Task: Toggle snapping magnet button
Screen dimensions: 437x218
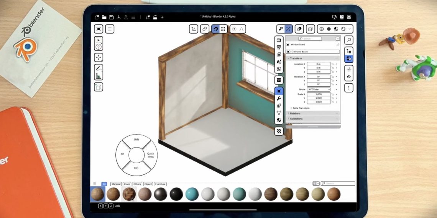Action: coord(215,29)
